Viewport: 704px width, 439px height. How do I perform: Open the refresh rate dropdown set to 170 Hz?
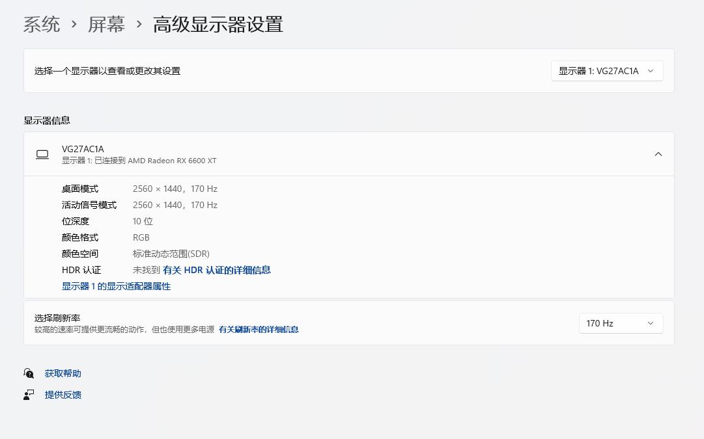click(621, 323)
